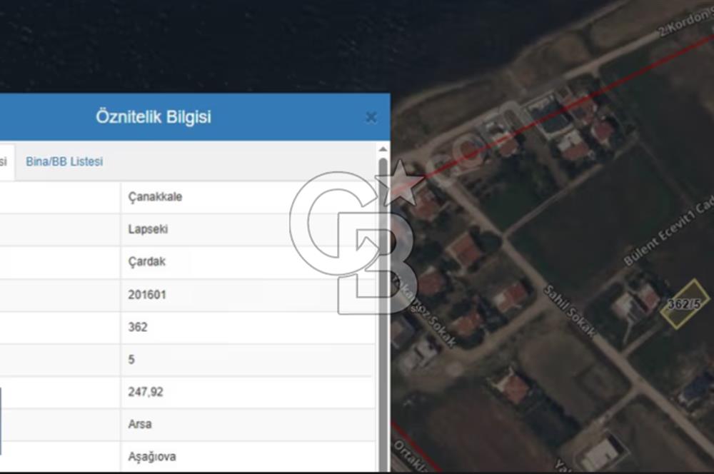This screenshot has width=714, height=474.
Task: Click the area value 247,92
Action: coord(146,392)
